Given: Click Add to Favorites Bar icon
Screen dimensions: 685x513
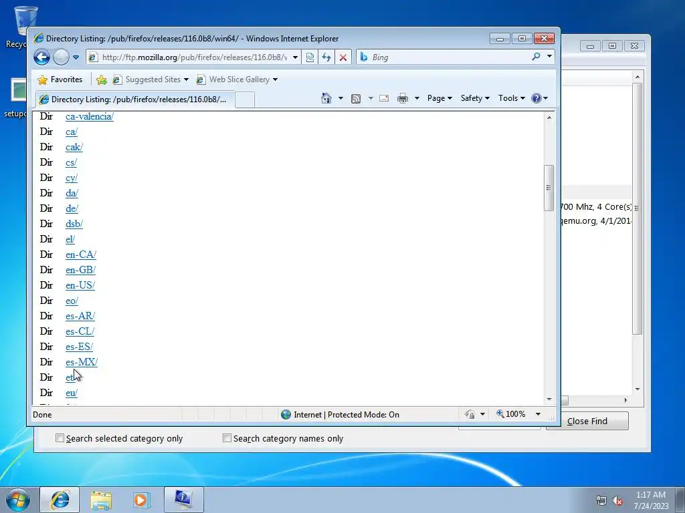Looking at the screenshot, I should [102, 79].
